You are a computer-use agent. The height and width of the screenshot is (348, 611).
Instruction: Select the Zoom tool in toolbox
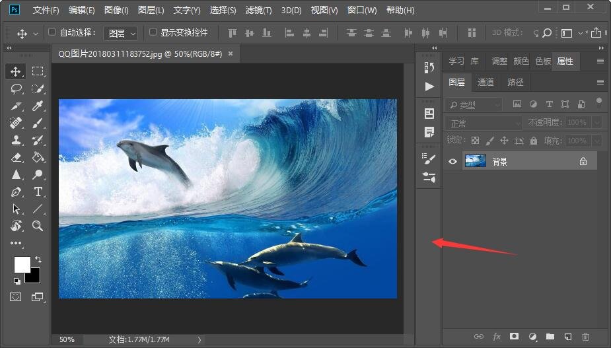38,226
